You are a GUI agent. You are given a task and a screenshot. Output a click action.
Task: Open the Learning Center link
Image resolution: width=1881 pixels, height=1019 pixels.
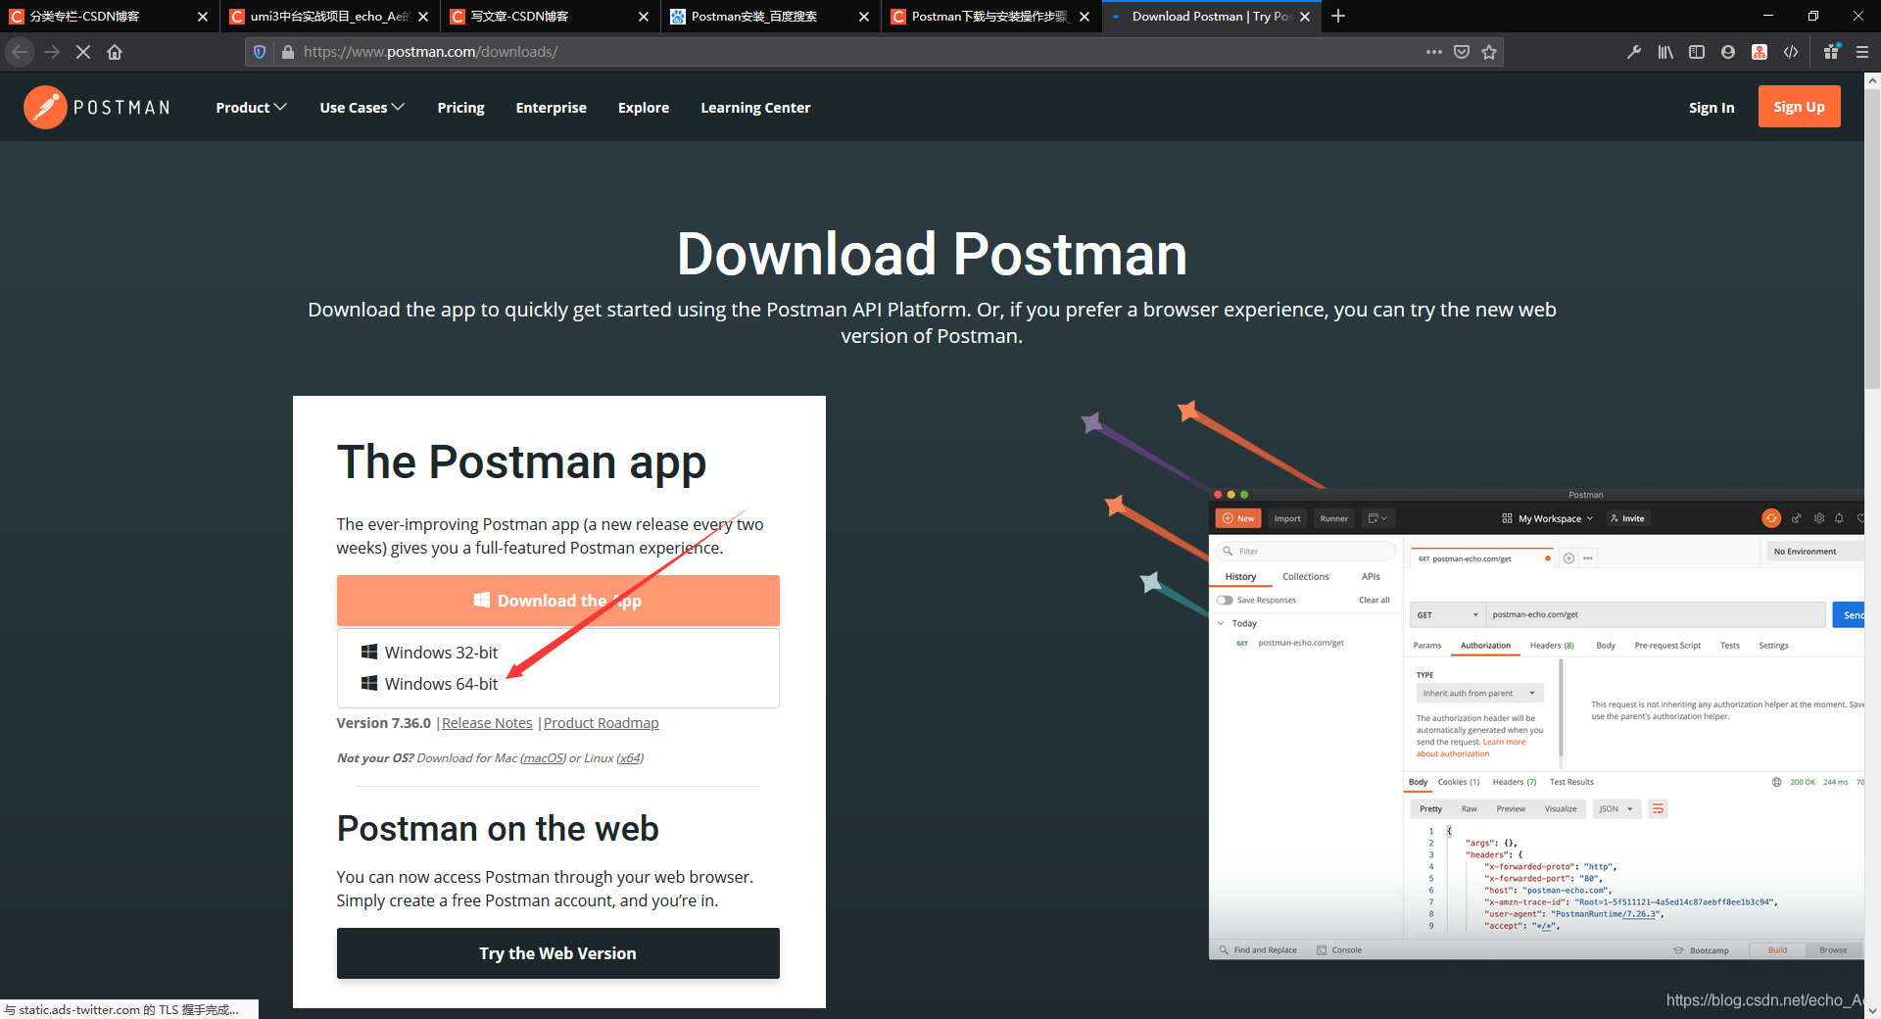click(755, 108)
